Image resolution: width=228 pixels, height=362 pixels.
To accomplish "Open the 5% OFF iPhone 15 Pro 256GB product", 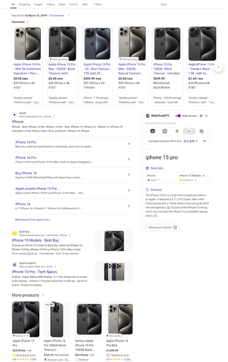I will tap(57, 330).
